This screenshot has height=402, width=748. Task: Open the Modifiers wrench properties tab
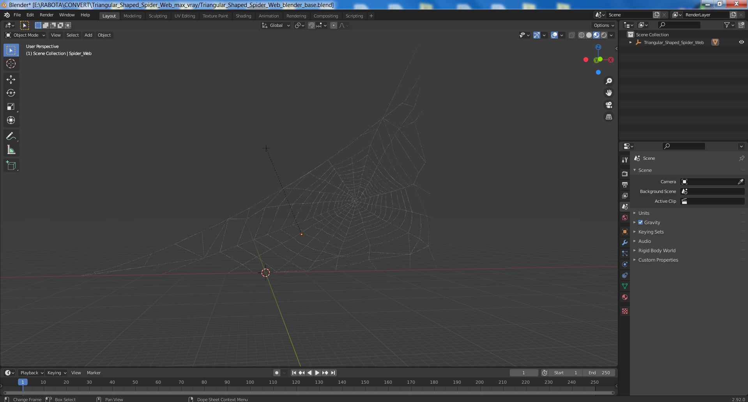click(x=625, y=243)
